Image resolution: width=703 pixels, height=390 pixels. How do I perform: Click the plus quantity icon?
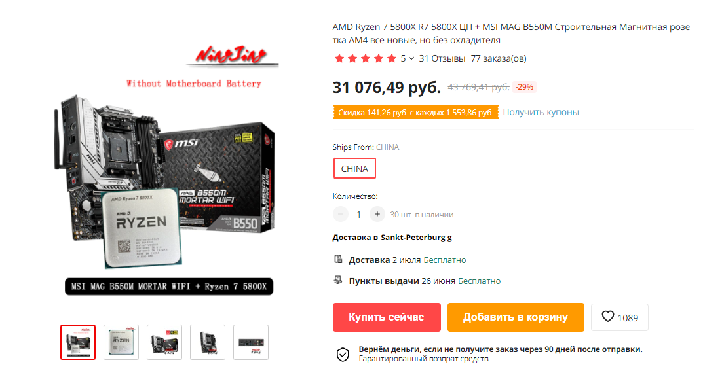pos(377,214)
